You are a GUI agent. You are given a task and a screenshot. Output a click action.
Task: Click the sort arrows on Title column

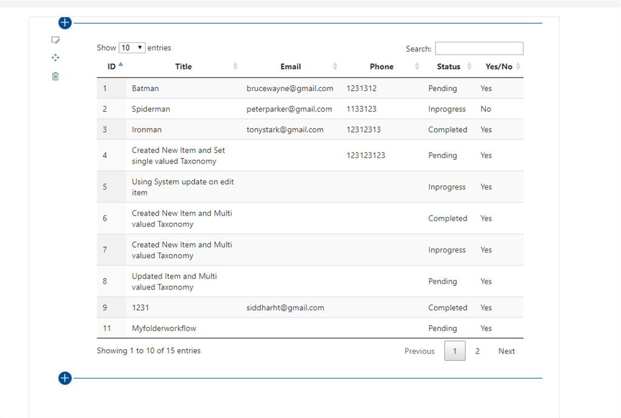[x=235, y=67]
